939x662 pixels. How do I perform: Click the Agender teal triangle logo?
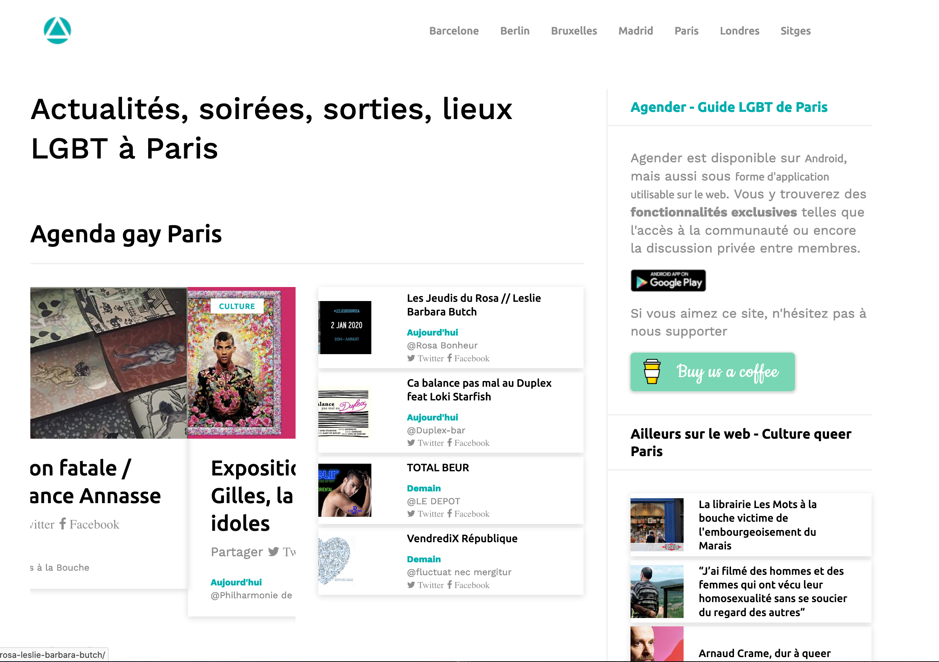click(x=57, y=30)
